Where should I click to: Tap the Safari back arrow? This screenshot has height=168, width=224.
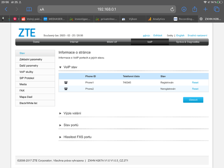[6, 9]
